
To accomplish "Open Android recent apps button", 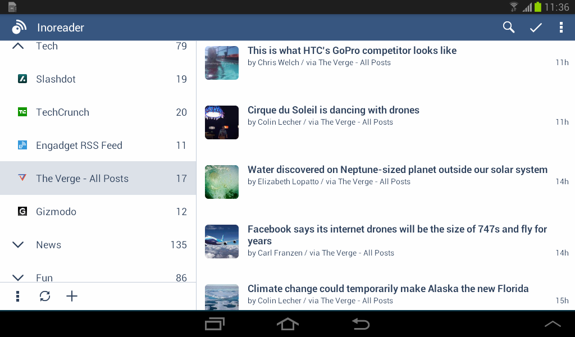I will [215, 324].
